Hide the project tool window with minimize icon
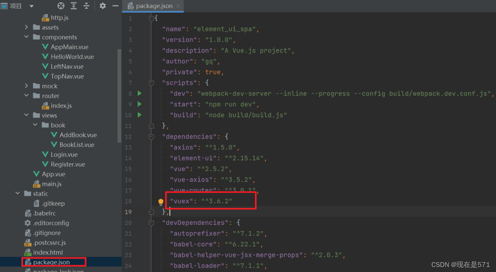 115,6
